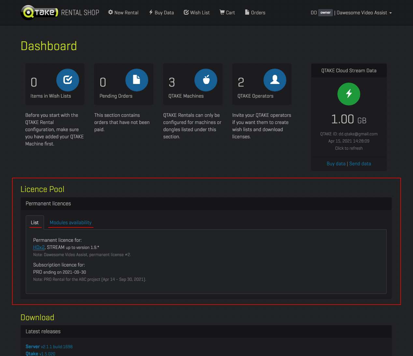Click the Licence Pool heading
The height and width of the screenshot is (356, 413).
tap(42, 189)
